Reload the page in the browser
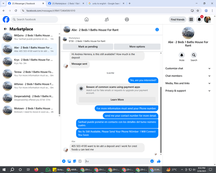Viewport: 216px width, 173px height. click(16, 11)
